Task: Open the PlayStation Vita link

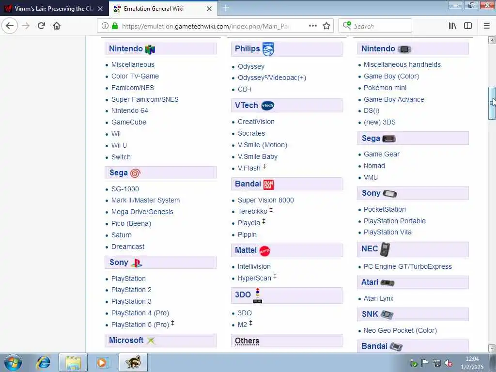Action: tap(387, 232)
